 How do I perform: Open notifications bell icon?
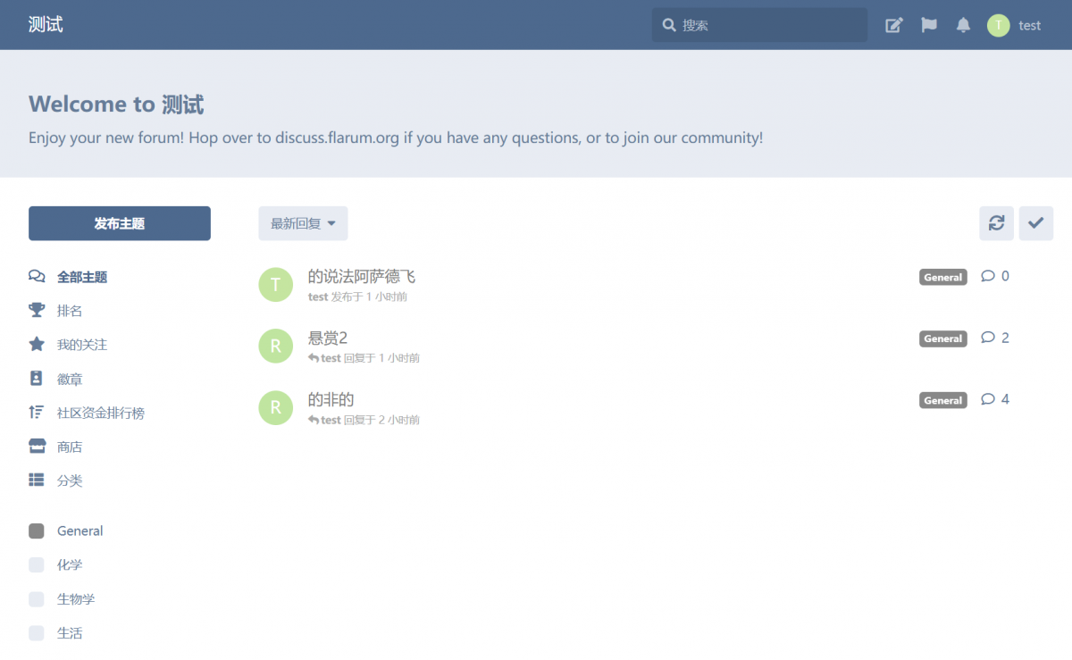coord(963,25)
